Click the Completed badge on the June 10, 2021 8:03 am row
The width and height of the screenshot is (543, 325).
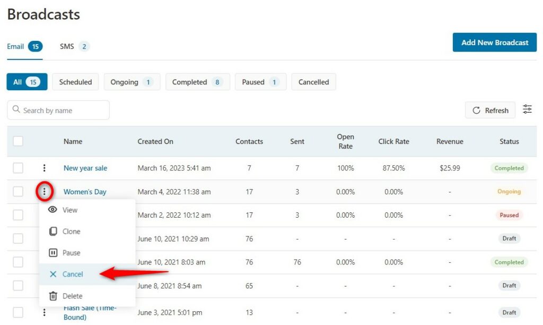click(x=509, y=262)
